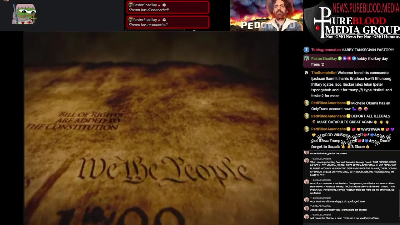Screen dimensions: 400x225
Task: Click verified checkmark in reconnected alert
Action: tap(159, 20)
